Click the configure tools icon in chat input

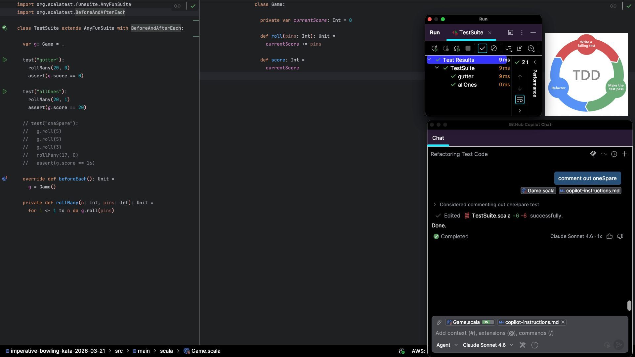point(523,345)
